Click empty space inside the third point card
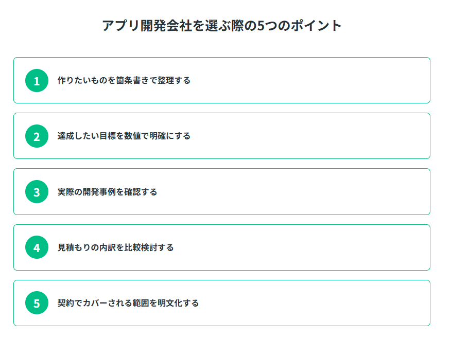This screenshot has width=469, height=339. point(309,192)
